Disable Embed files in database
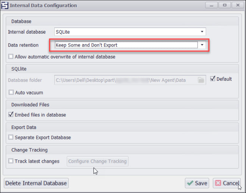Viewport: 246px width, 193px height. coord(11,115)
